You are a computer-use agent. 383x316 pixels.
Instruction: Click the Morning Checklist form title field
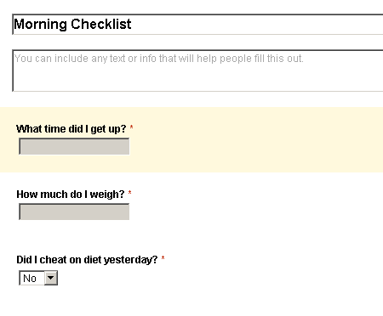[x=197, y=25]
